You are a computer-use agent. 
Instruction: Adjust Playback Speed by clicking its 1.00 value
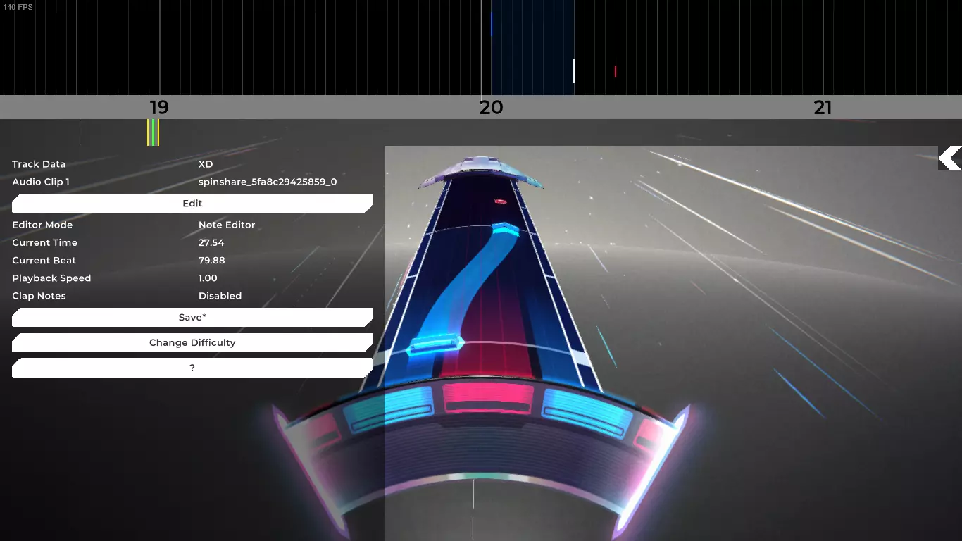(x=208, y=278)
